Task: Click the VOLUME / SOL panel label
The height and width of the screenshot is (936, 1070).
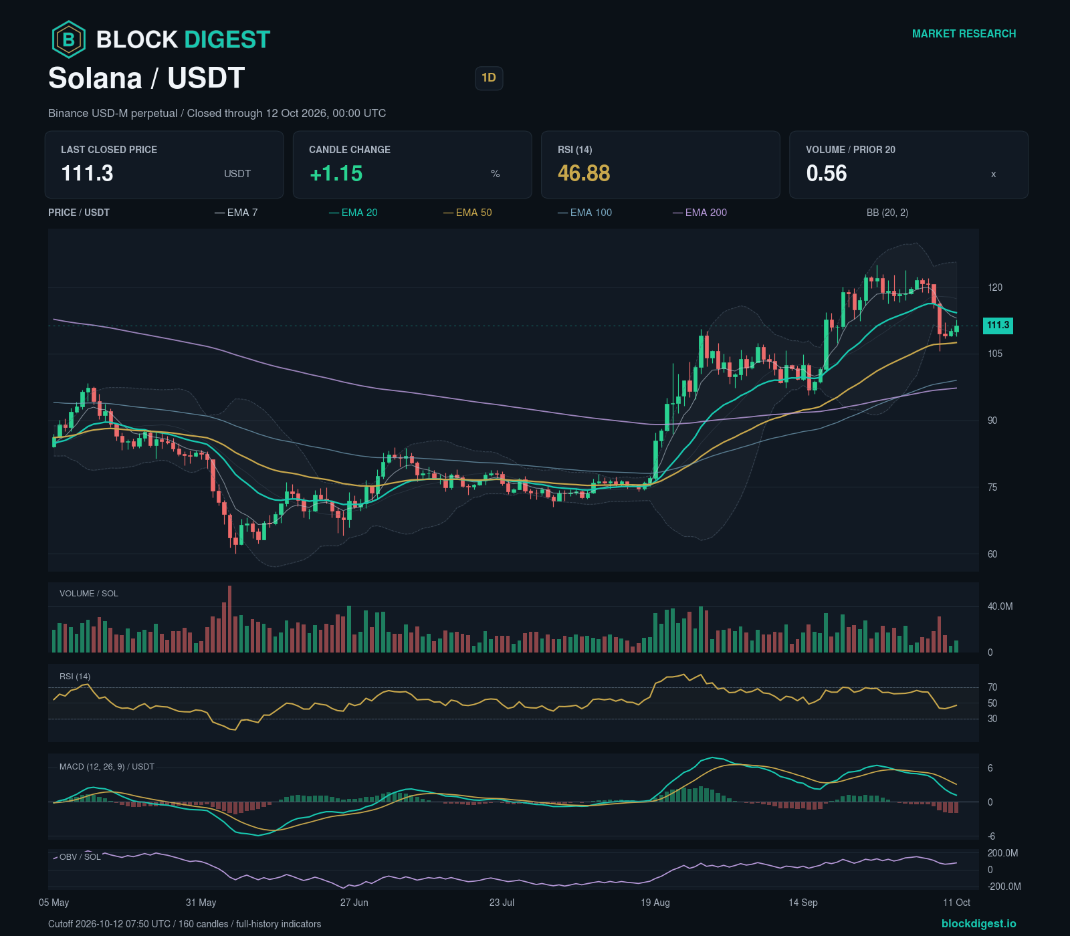Action: (89, 594)
